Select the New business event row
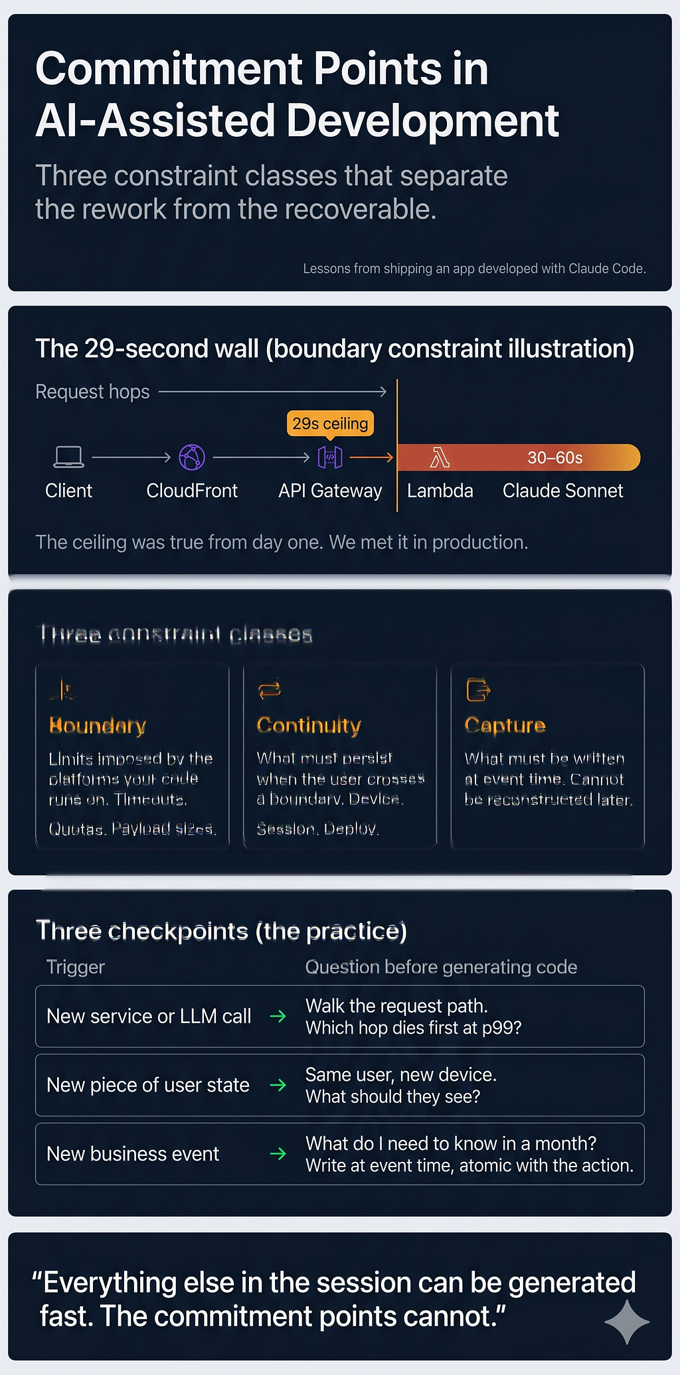Screen dimensions: 680x1375 pyautogui.click(x=340, y=1154)
